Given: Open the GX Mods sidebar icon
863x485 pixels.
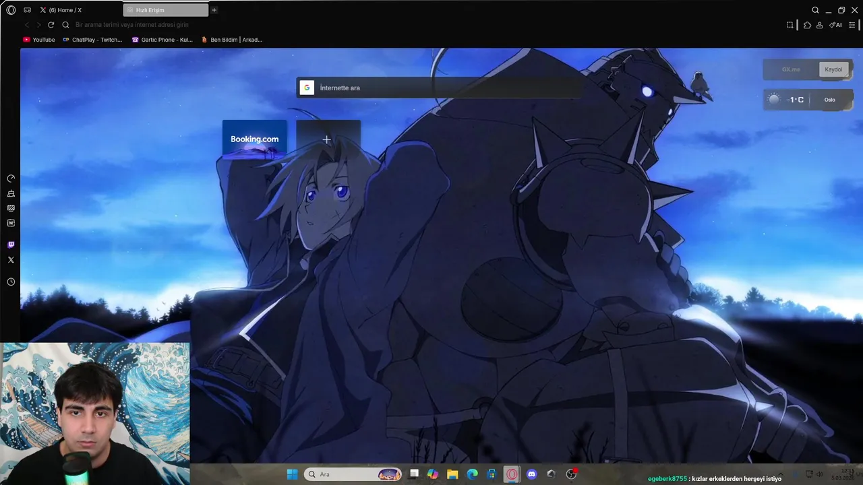Looking at the screenshot, I should tap(11, 208).
